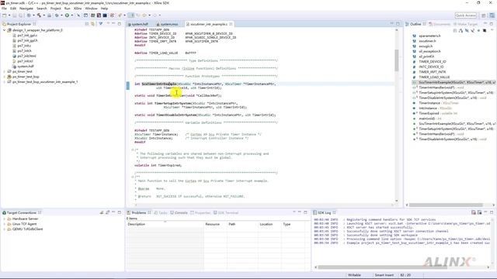Open the Navigate menu
The height and width of the screenshot is (279, 497).
click(26, 9)
